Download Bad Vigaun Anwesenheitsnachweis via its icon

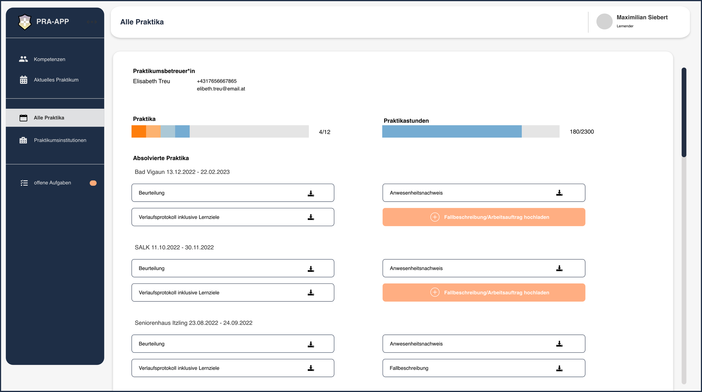pos(559,193)
